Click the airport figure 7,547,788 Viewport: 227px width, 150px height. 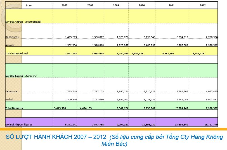tap(98, 125)
